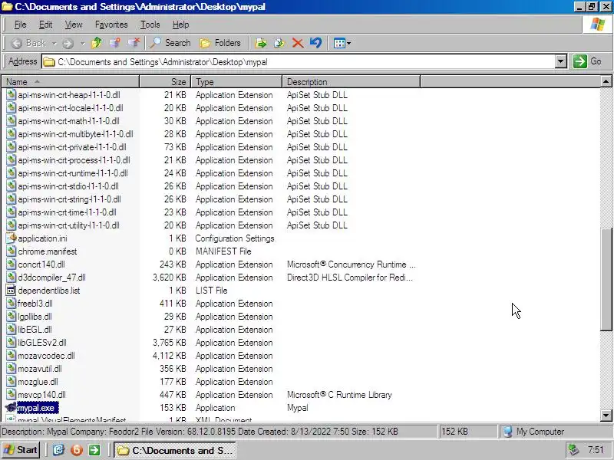Viewport: 614px width, 460px height.
Task: Open the Help menu
Action: point(180,25)
